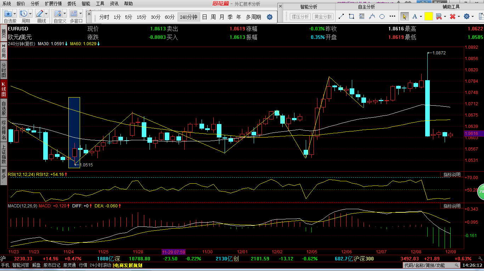484x271 pixels.
Task: Open the 工具 menu
Action: tap(100, 4)
